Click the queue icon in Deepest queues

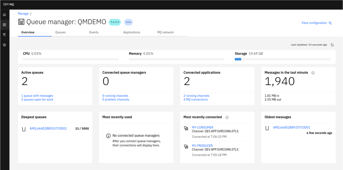(24, 129)
